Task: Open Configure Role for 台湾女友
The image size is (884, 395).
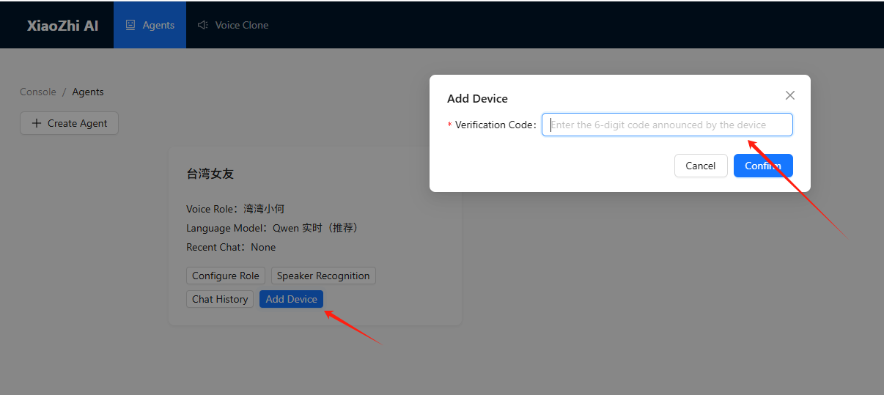Action: [x=226, y=276]
